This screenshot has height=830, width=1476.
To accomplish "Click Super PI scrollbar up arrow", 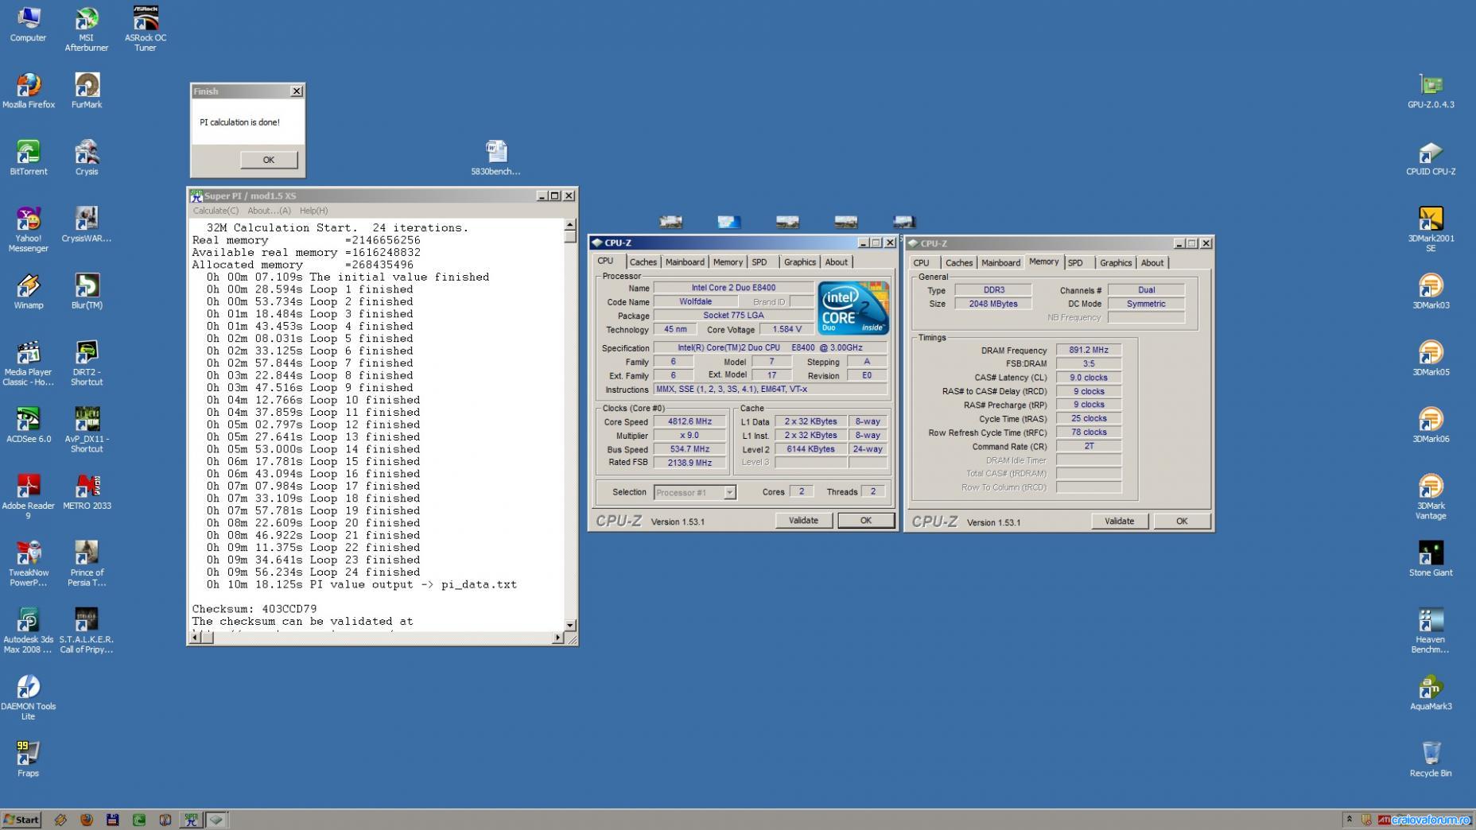I will pos(570,226).
